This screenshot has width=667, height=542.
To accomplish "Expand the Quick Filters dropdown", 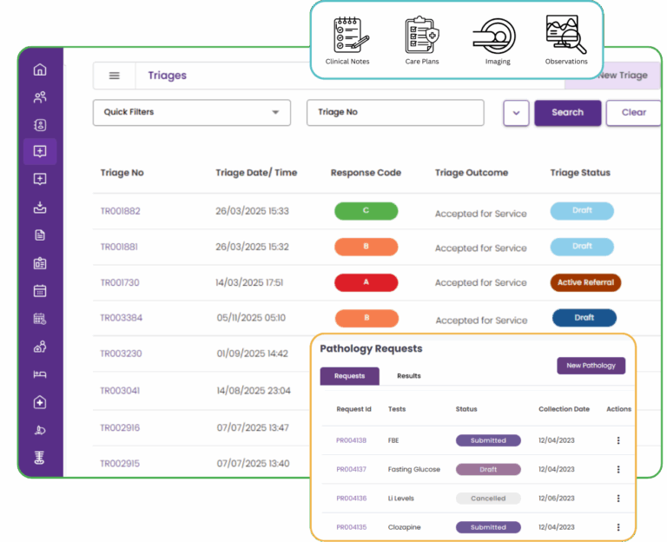I will pyautogui.click(x=191, y=112).
